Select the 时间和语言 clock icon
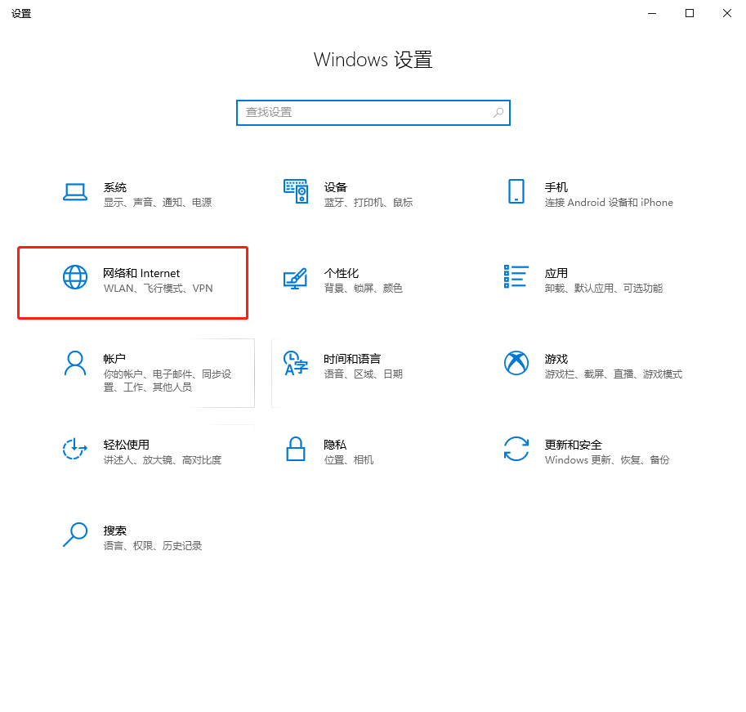Image resolution: width=746 pixels, height=712 pixels. (x=296, y=363)
